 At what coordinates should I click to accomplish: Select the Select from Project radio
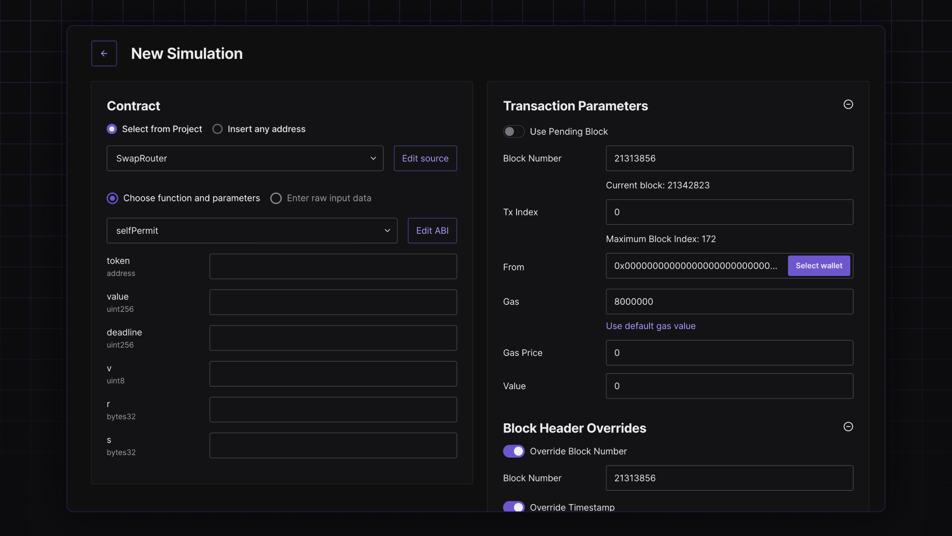[x=112, y=129]
